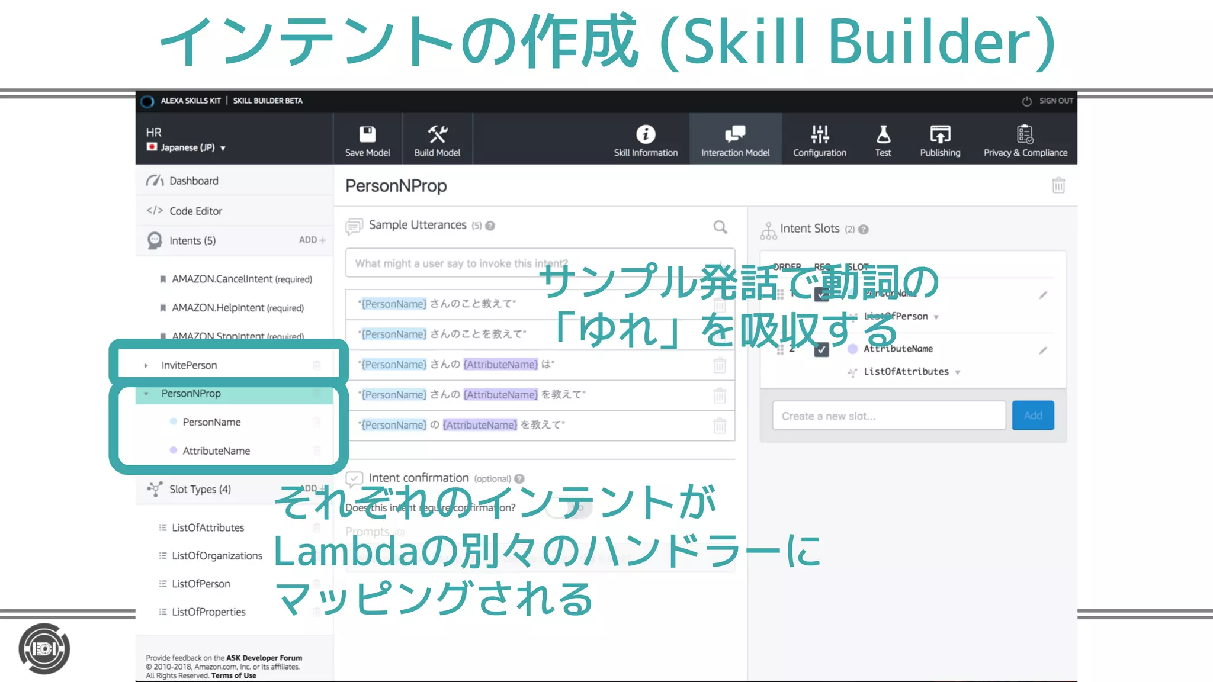
Task: Open Skill Information tab
Action: click(x=646, y=140)
